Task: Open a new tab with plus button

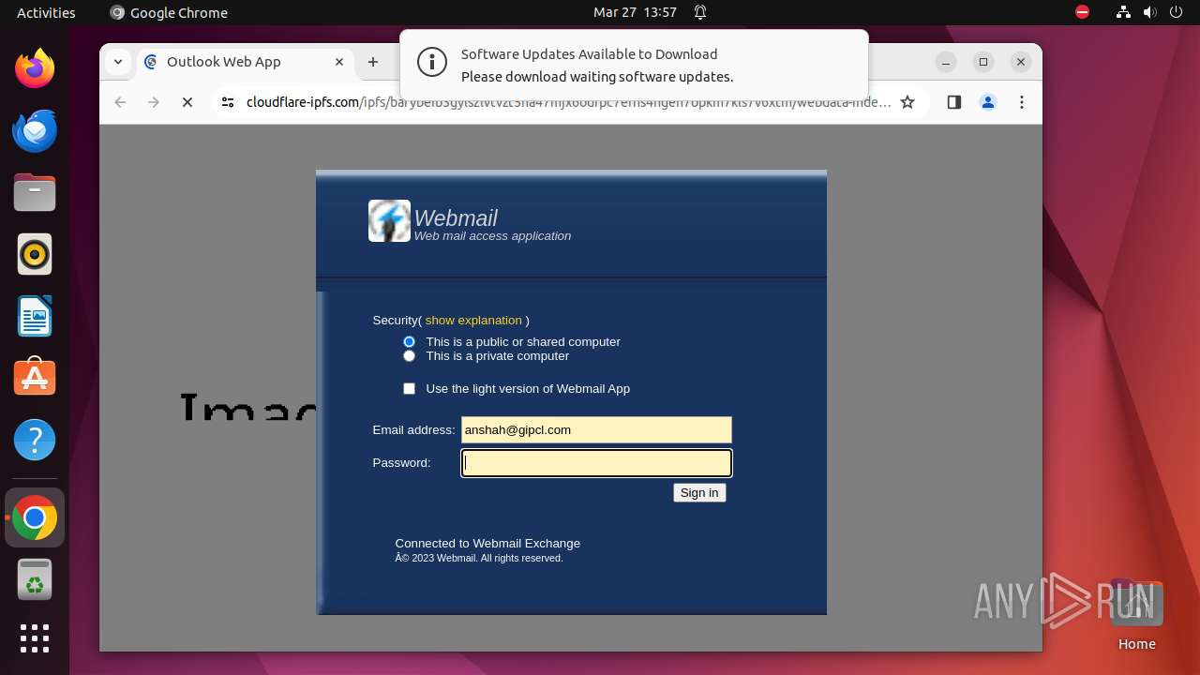Action: click(x=373, y=62)
